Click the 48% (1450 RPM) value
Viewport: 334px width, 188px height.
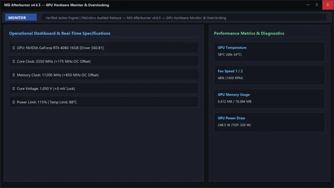click(x=230, y=78)
